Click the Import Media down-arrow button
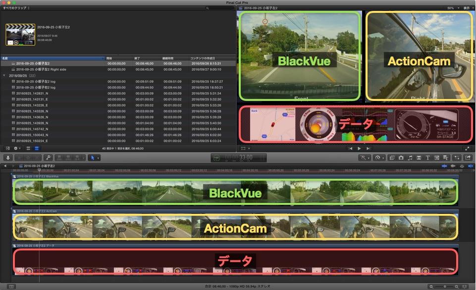The width and height of the screenshot is (476, 290). (8, 158)
